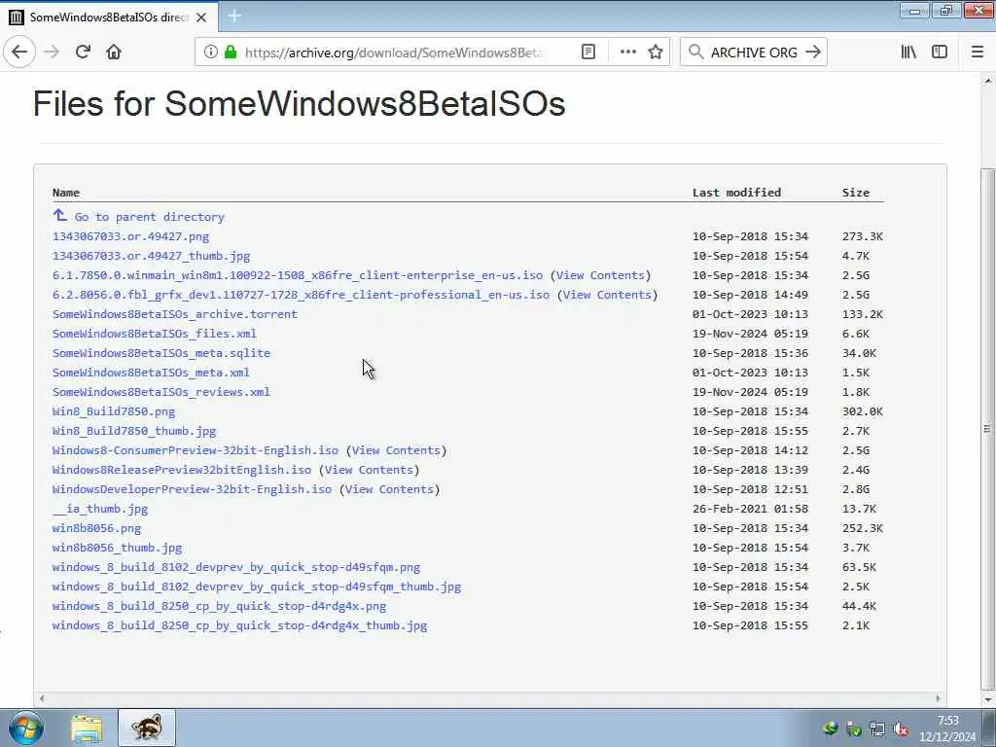Click the green secure connection padlock
Image resolution: width=996 pixels, height=747 pixels.
tap(231, 52)
